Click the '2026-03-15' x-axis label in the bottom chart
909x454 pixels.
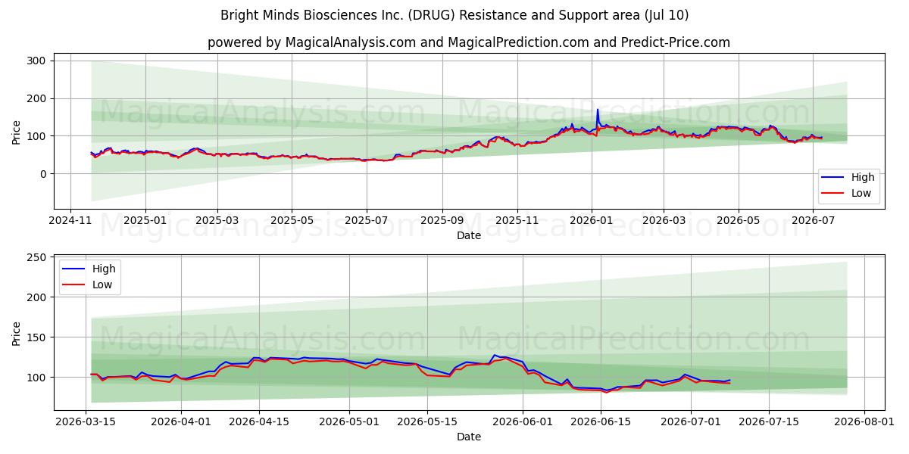[x=86, y=423]
